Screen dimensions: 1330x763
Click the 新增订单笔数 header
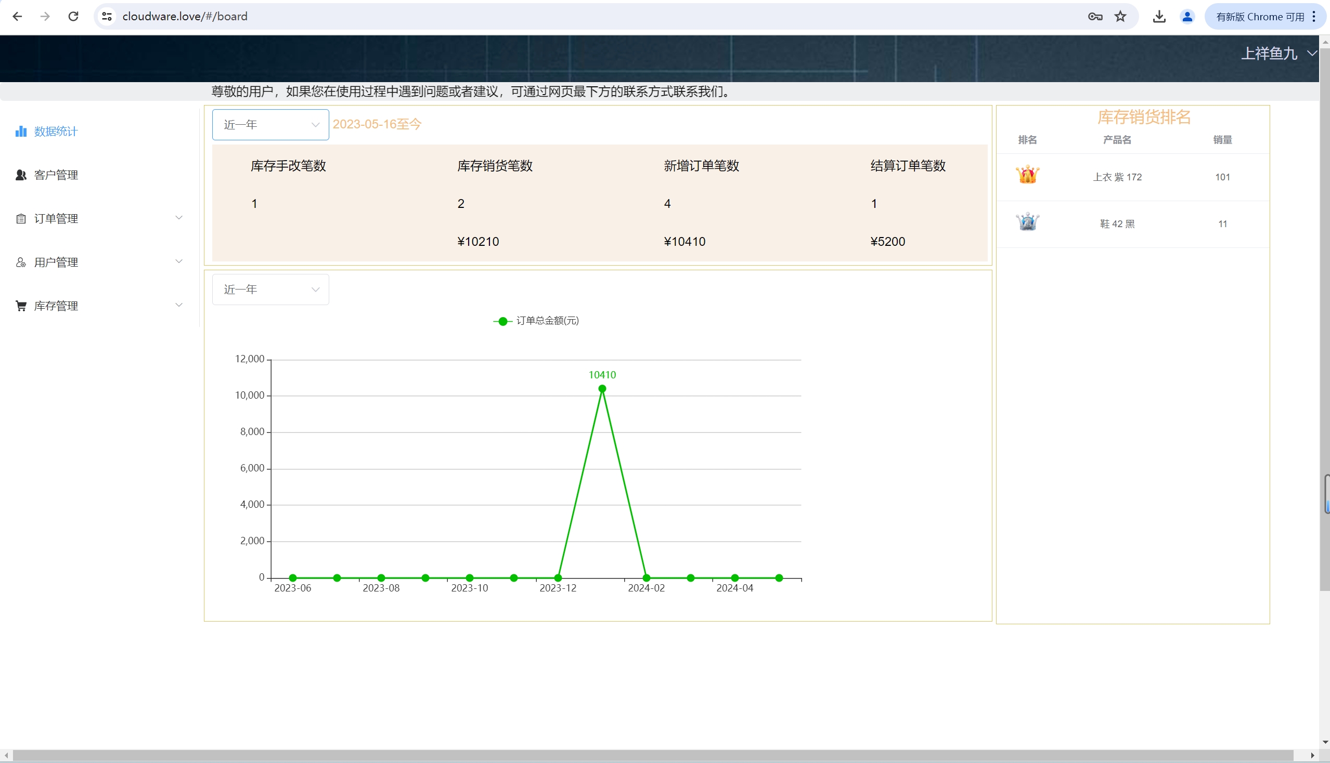[701, 166]
